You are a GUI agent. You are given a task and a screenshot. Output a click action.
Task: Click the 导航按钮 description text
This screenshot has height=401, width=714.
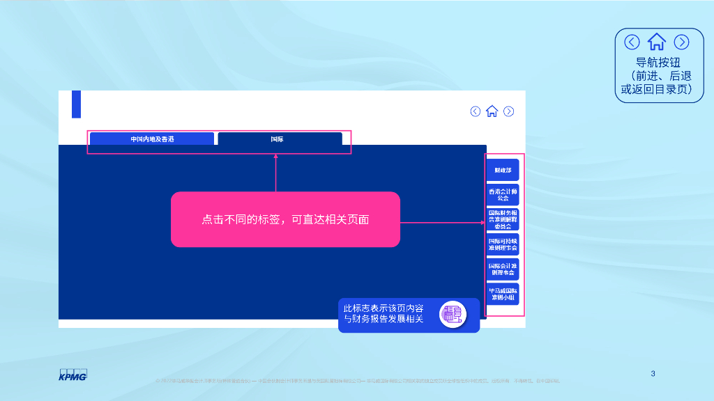click(x=656, y=75)
